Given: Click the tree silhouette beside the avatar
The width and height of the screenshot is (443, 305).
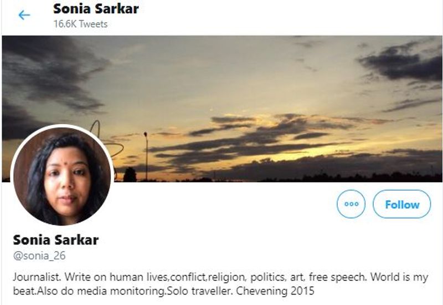Looking at the screenshot, I should tap(130, 175).
